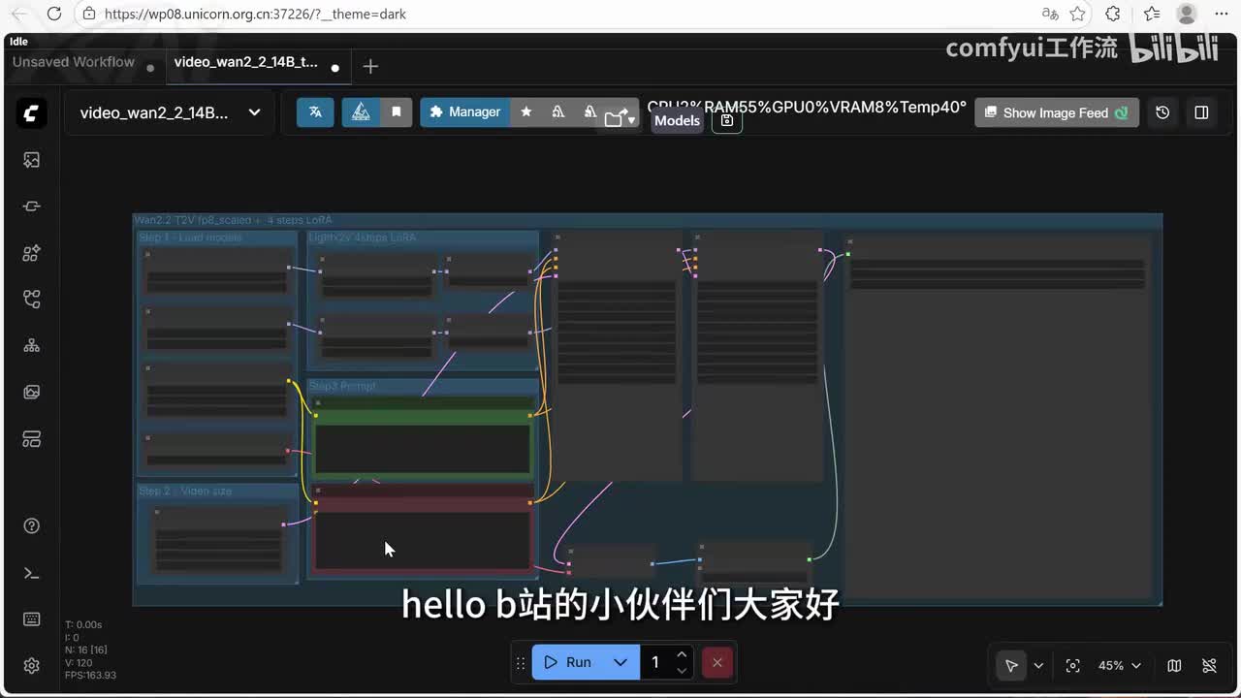1241x698 pixels.
Task: Open the media gallery sidebar icon
Action: pyautogui.click(x=31, y=393)
